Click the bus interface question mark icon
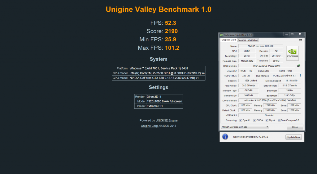The height and width of the screenshot is (174, 317). click(300, 76)
